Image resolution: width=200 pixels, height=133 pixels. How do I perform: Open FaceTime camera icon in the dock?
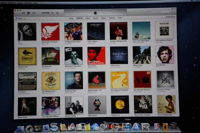[104, 127]
